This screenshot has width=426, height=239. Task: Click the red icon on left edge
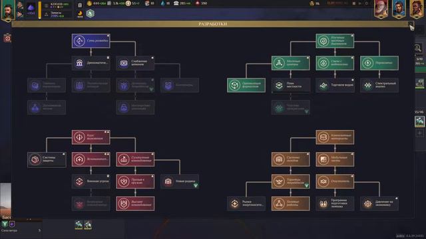[x=7, y=39]
